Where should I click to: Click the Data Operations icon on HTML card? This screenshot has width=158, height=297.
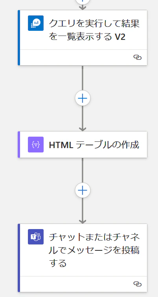(36, 145)
